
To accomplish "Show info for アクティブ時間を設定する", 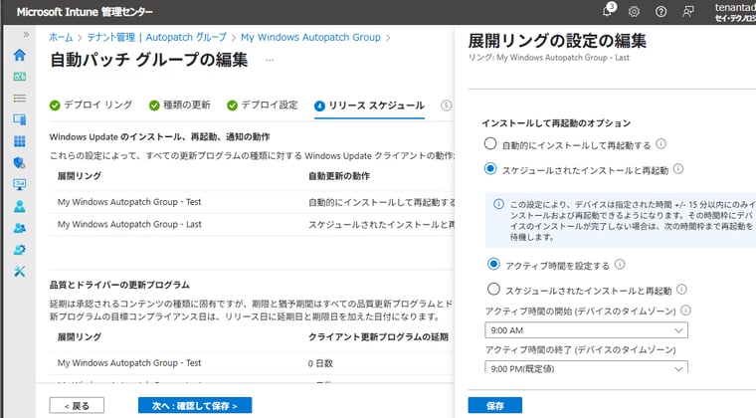I will 620,265.
